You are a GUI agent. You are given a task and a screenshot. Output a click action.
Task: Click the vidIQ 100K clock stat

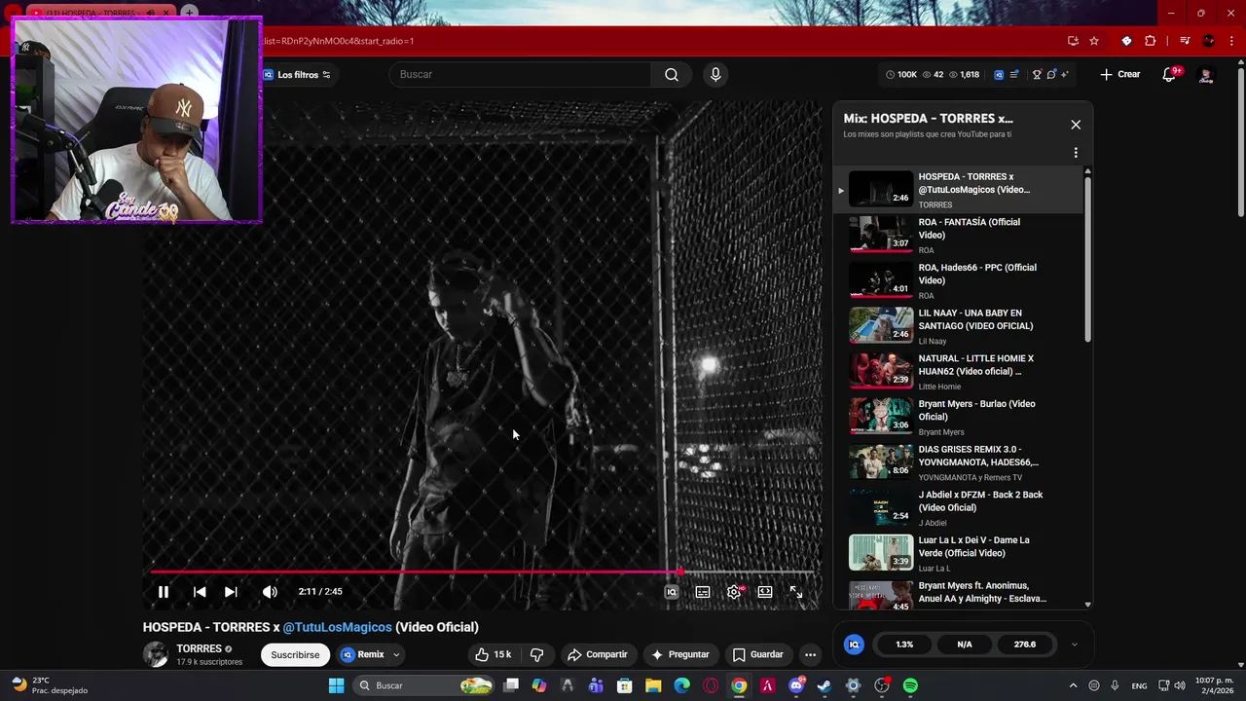pyautogui.click(x=901, y=75)
